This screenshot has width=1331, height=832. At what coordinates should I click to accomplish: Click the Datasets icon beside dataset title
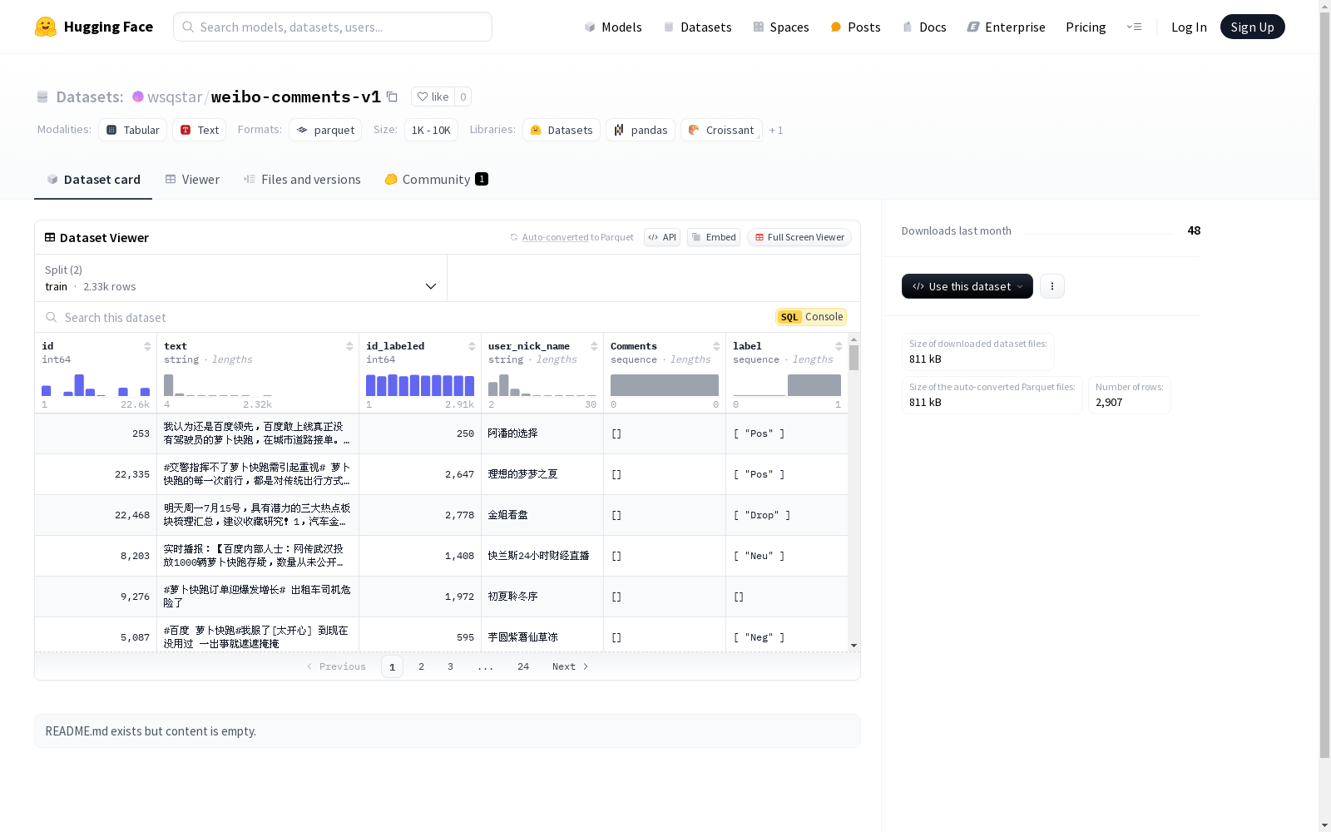[42, 97]
